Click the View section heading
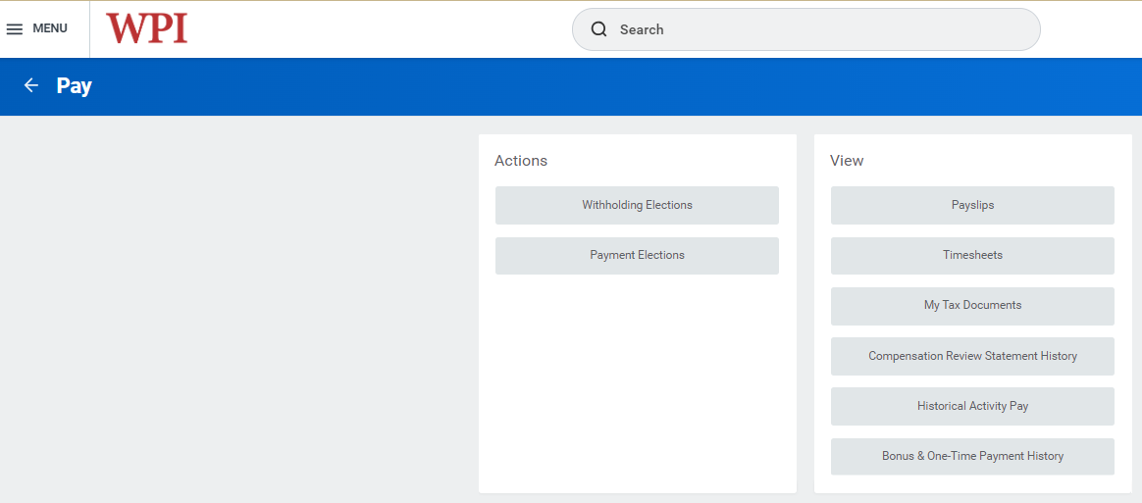 tap(847, 161)
